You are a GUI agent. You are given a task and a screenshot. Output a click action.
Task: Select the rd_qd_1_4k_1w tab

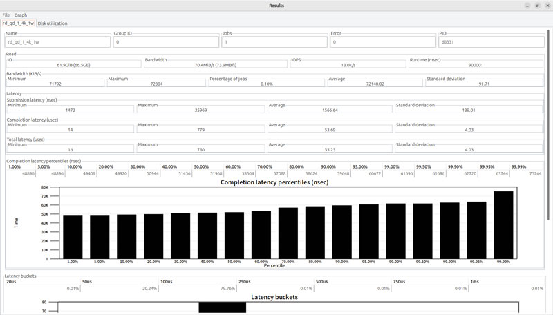[19, 23]
